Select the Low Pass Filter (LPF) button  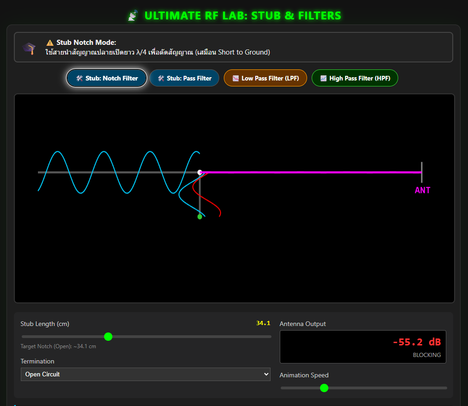(265, 78)
